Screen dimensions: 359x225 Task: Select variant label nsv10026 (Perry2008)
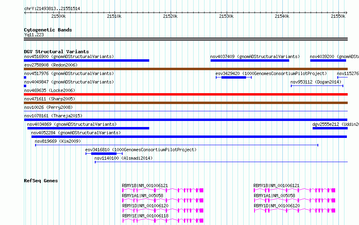point(48,107)
